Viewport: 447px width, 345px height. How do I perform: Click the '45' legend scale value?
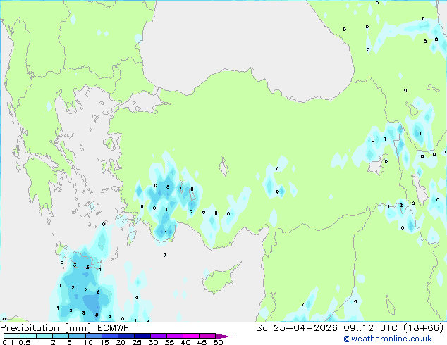coord(202,342)
